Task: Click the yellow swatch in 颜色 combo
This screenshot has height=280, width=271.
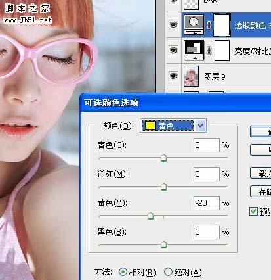Action: click(x=150, y=126)
